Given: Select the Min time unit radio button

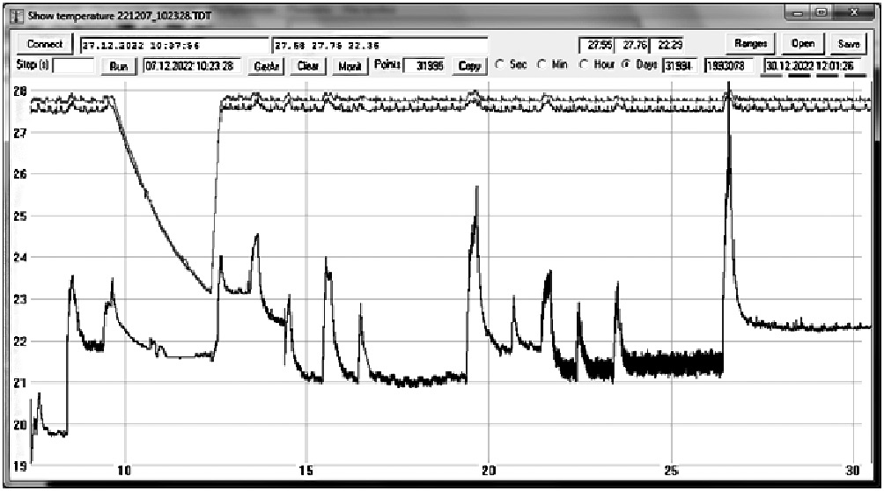Looking at the screenshot, I should tap(541, 65).
